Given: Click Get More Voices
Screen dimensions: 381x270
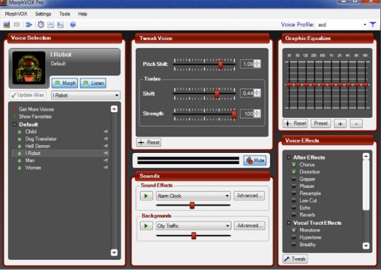Looking at the screenshot, I should point(36,109).
